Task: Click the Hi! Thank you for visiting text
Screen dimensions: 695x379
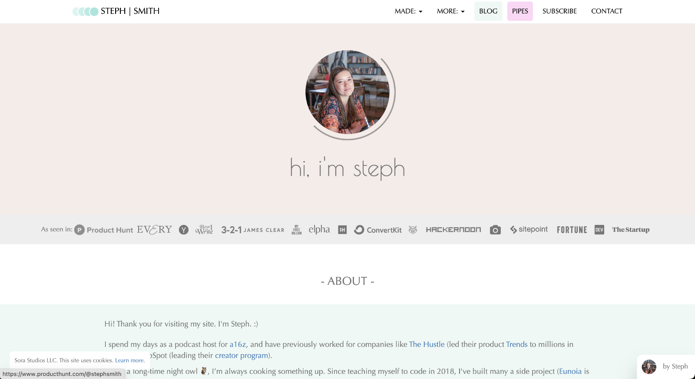Action: pyautogui.click(x=181, y=324)
